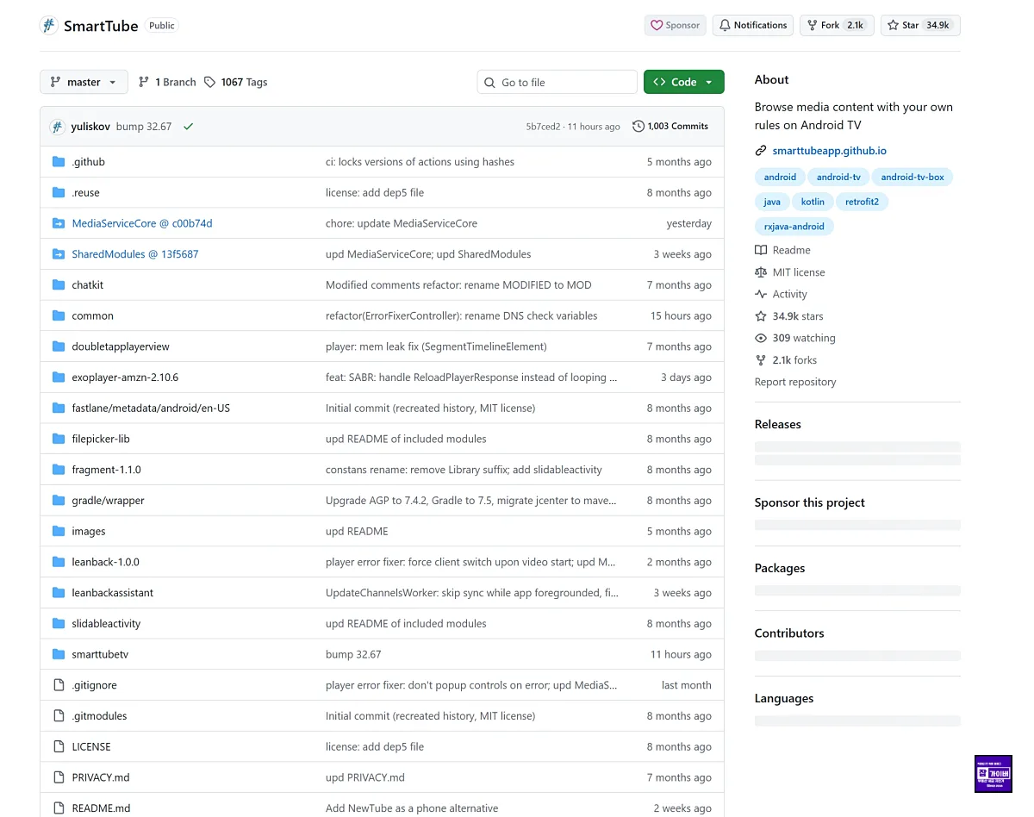The width and height of the screenshot is (1034, 817).
Task: Click the Go to file search field
Action: click(x=557, y=82)
